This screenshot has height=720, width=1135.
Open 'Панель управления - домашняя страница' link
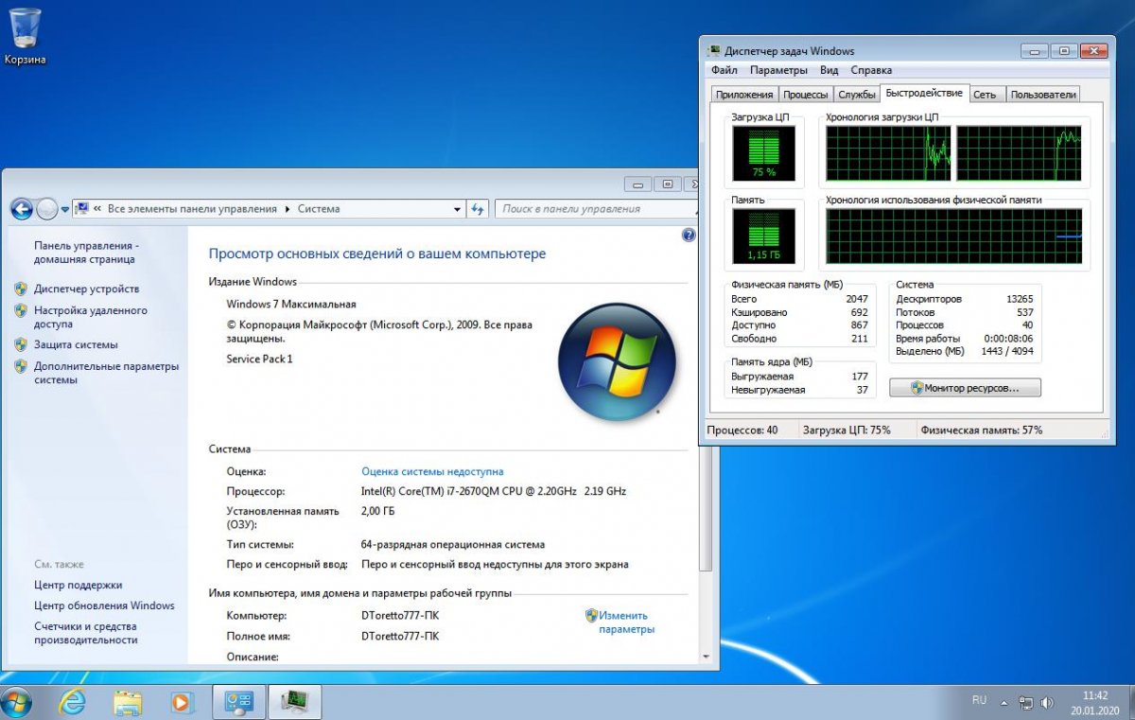point(86,252)
